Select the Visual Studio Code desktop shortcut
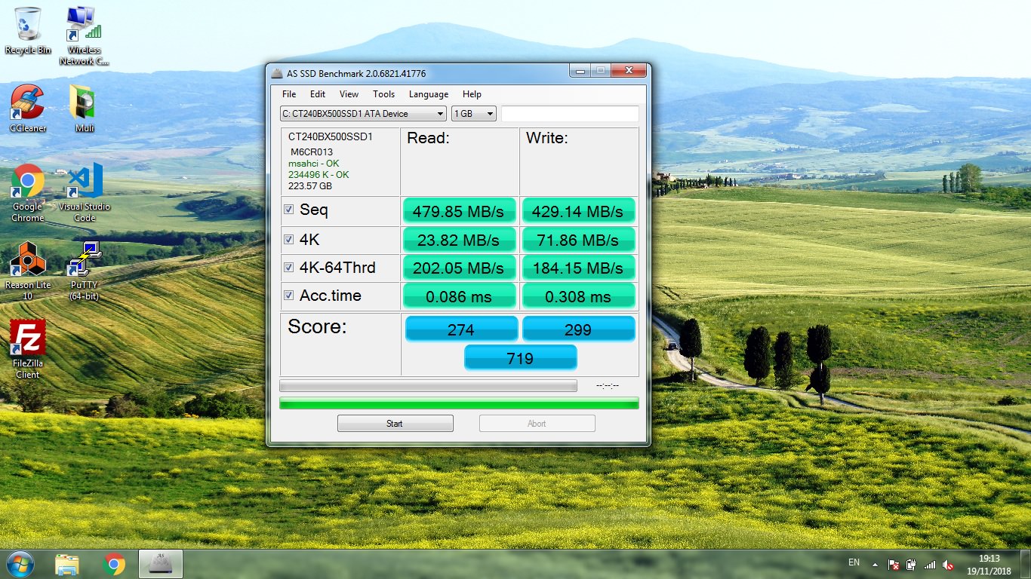Image resolution: width=1031 pixels, height=579 pixels. [x=85, y=192]
